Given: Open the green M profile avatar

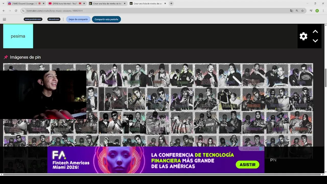Looking at the screenshot, I should (317, 11).
